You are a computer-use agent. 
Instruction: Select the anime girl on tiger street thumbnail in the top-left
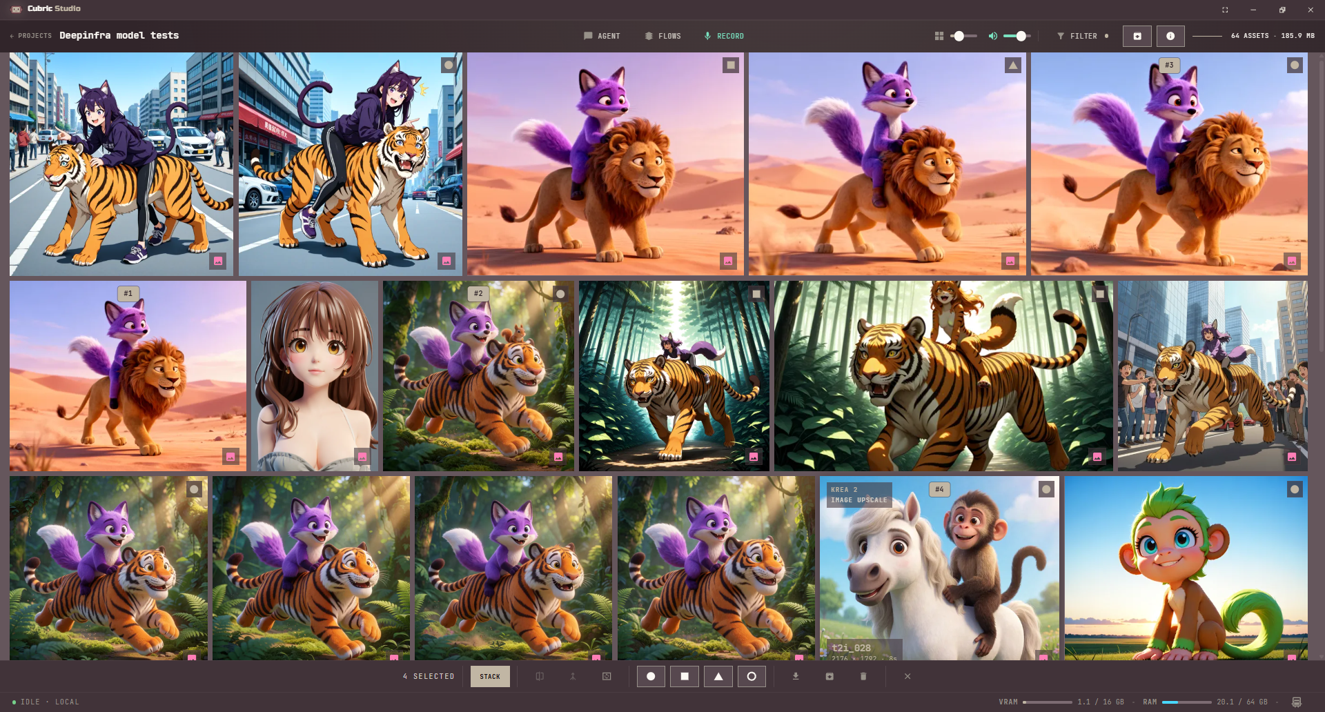[121, 164]
